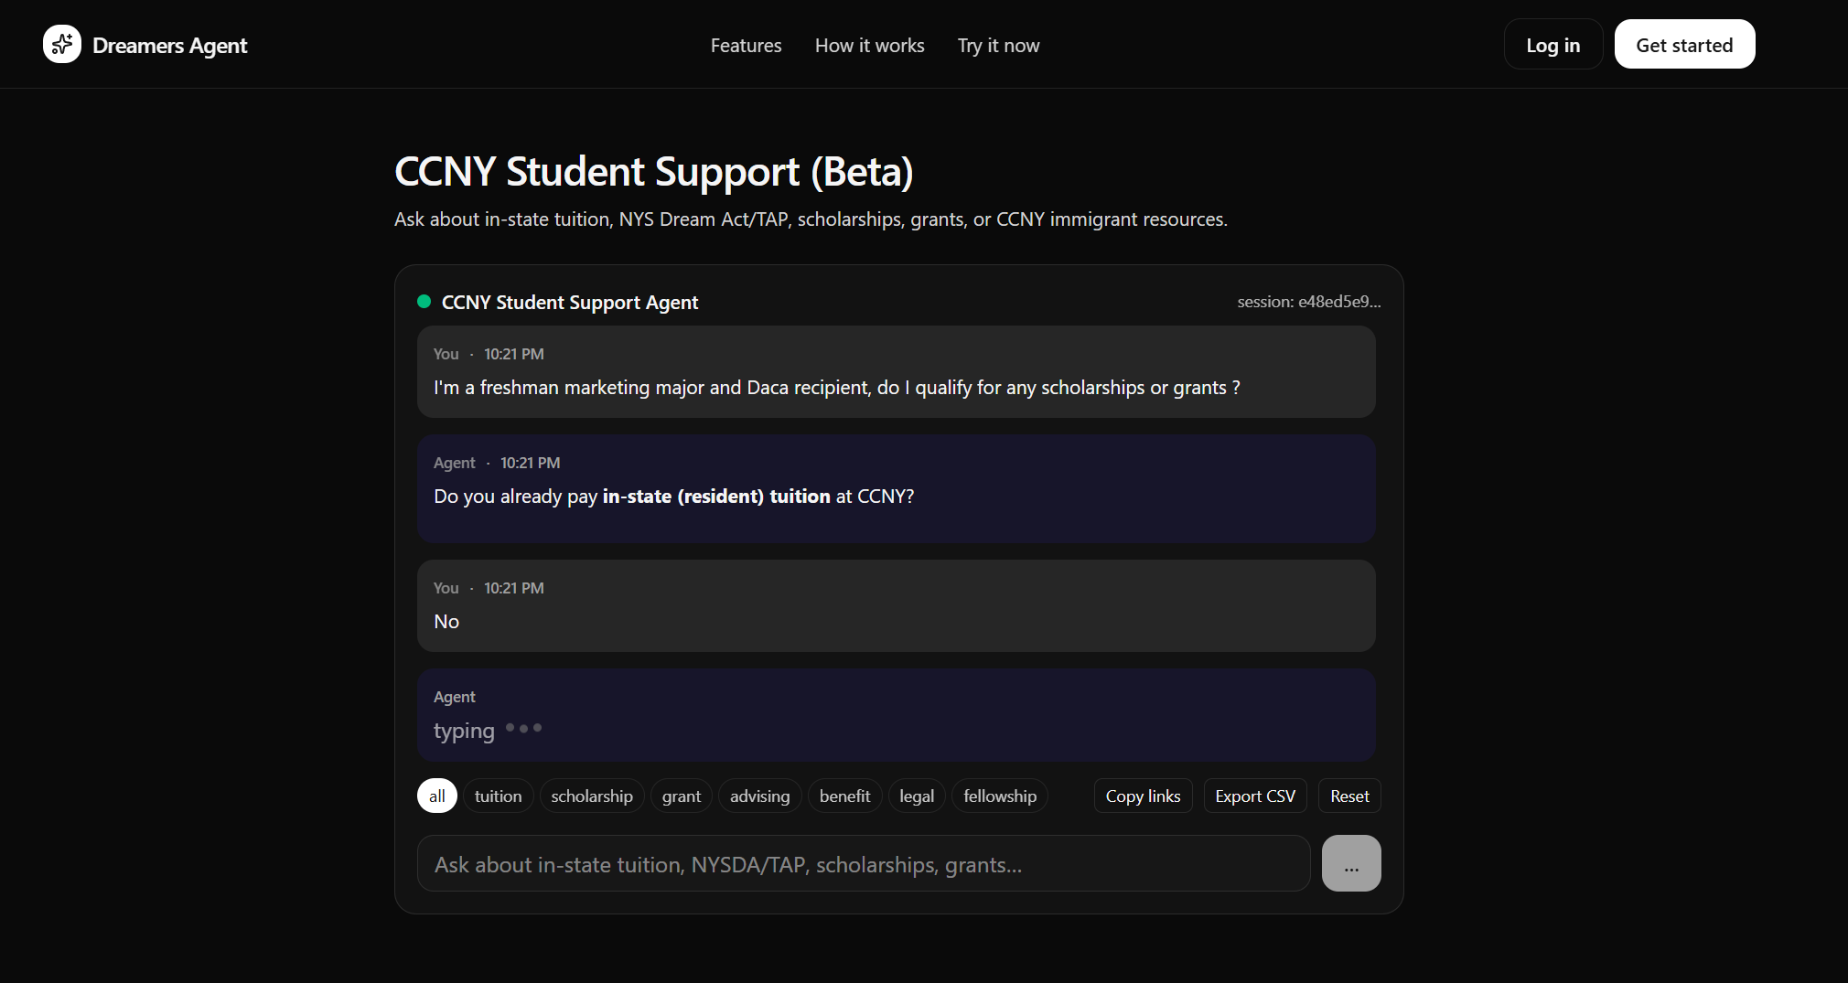Screen dimensions: 1848x983
Task: Click the CCNY Student Support (Beta) heading
Action: click(654, 172)
